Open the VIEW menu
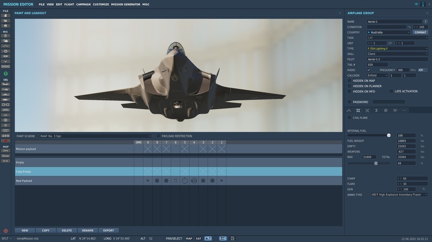 pos(50,4)
